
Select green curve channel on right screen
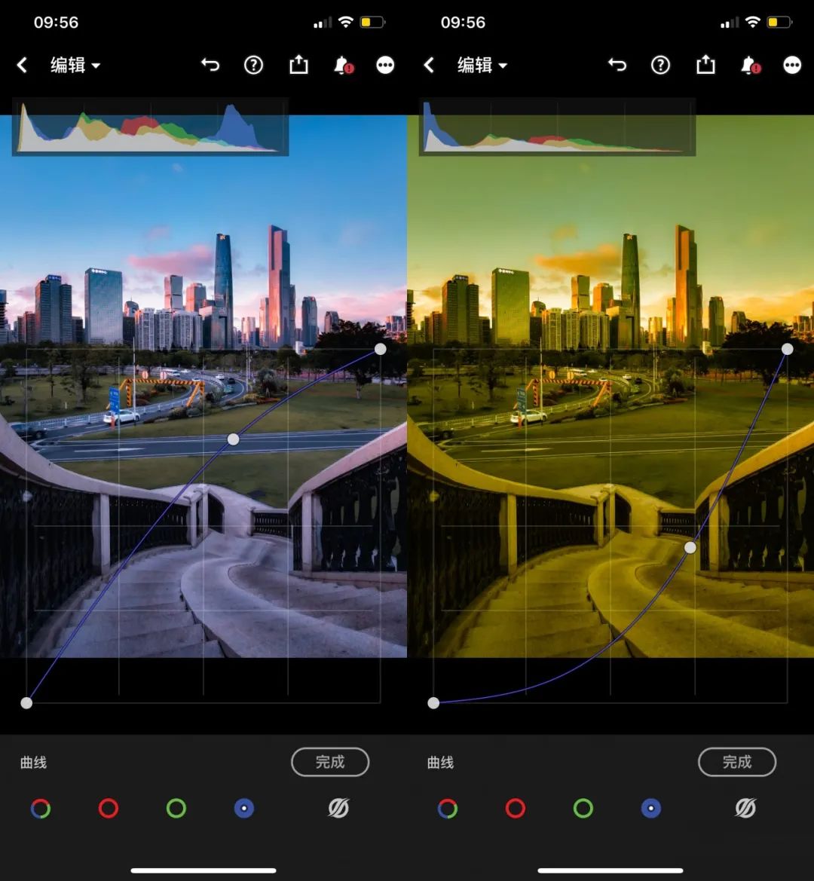click(583, 809)
